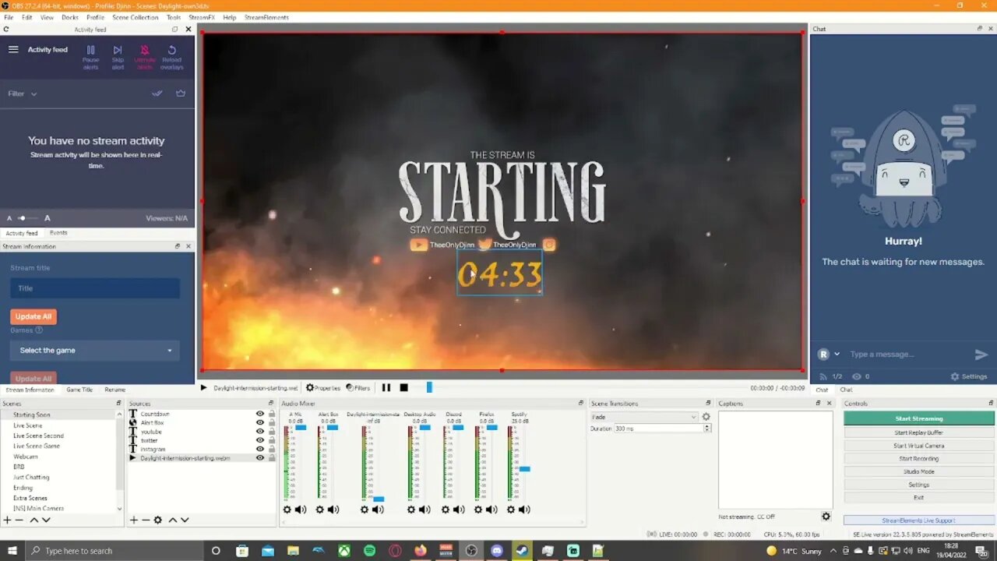Open the Scene Collection menu
Image resolution: width=997 pixels, height=561 pixels.
pyautogui.click(x=135, y=17)
